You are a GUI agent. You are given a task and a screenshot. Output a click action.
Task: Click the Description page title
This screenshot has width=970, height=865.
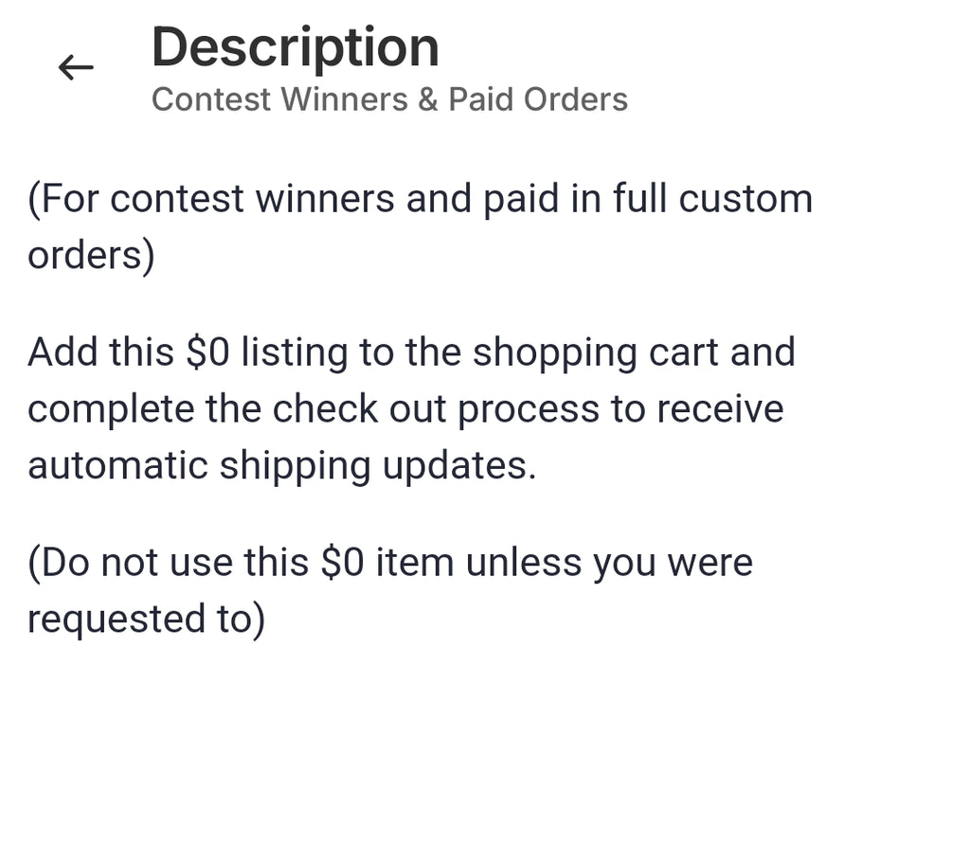[x=295, y=47]
